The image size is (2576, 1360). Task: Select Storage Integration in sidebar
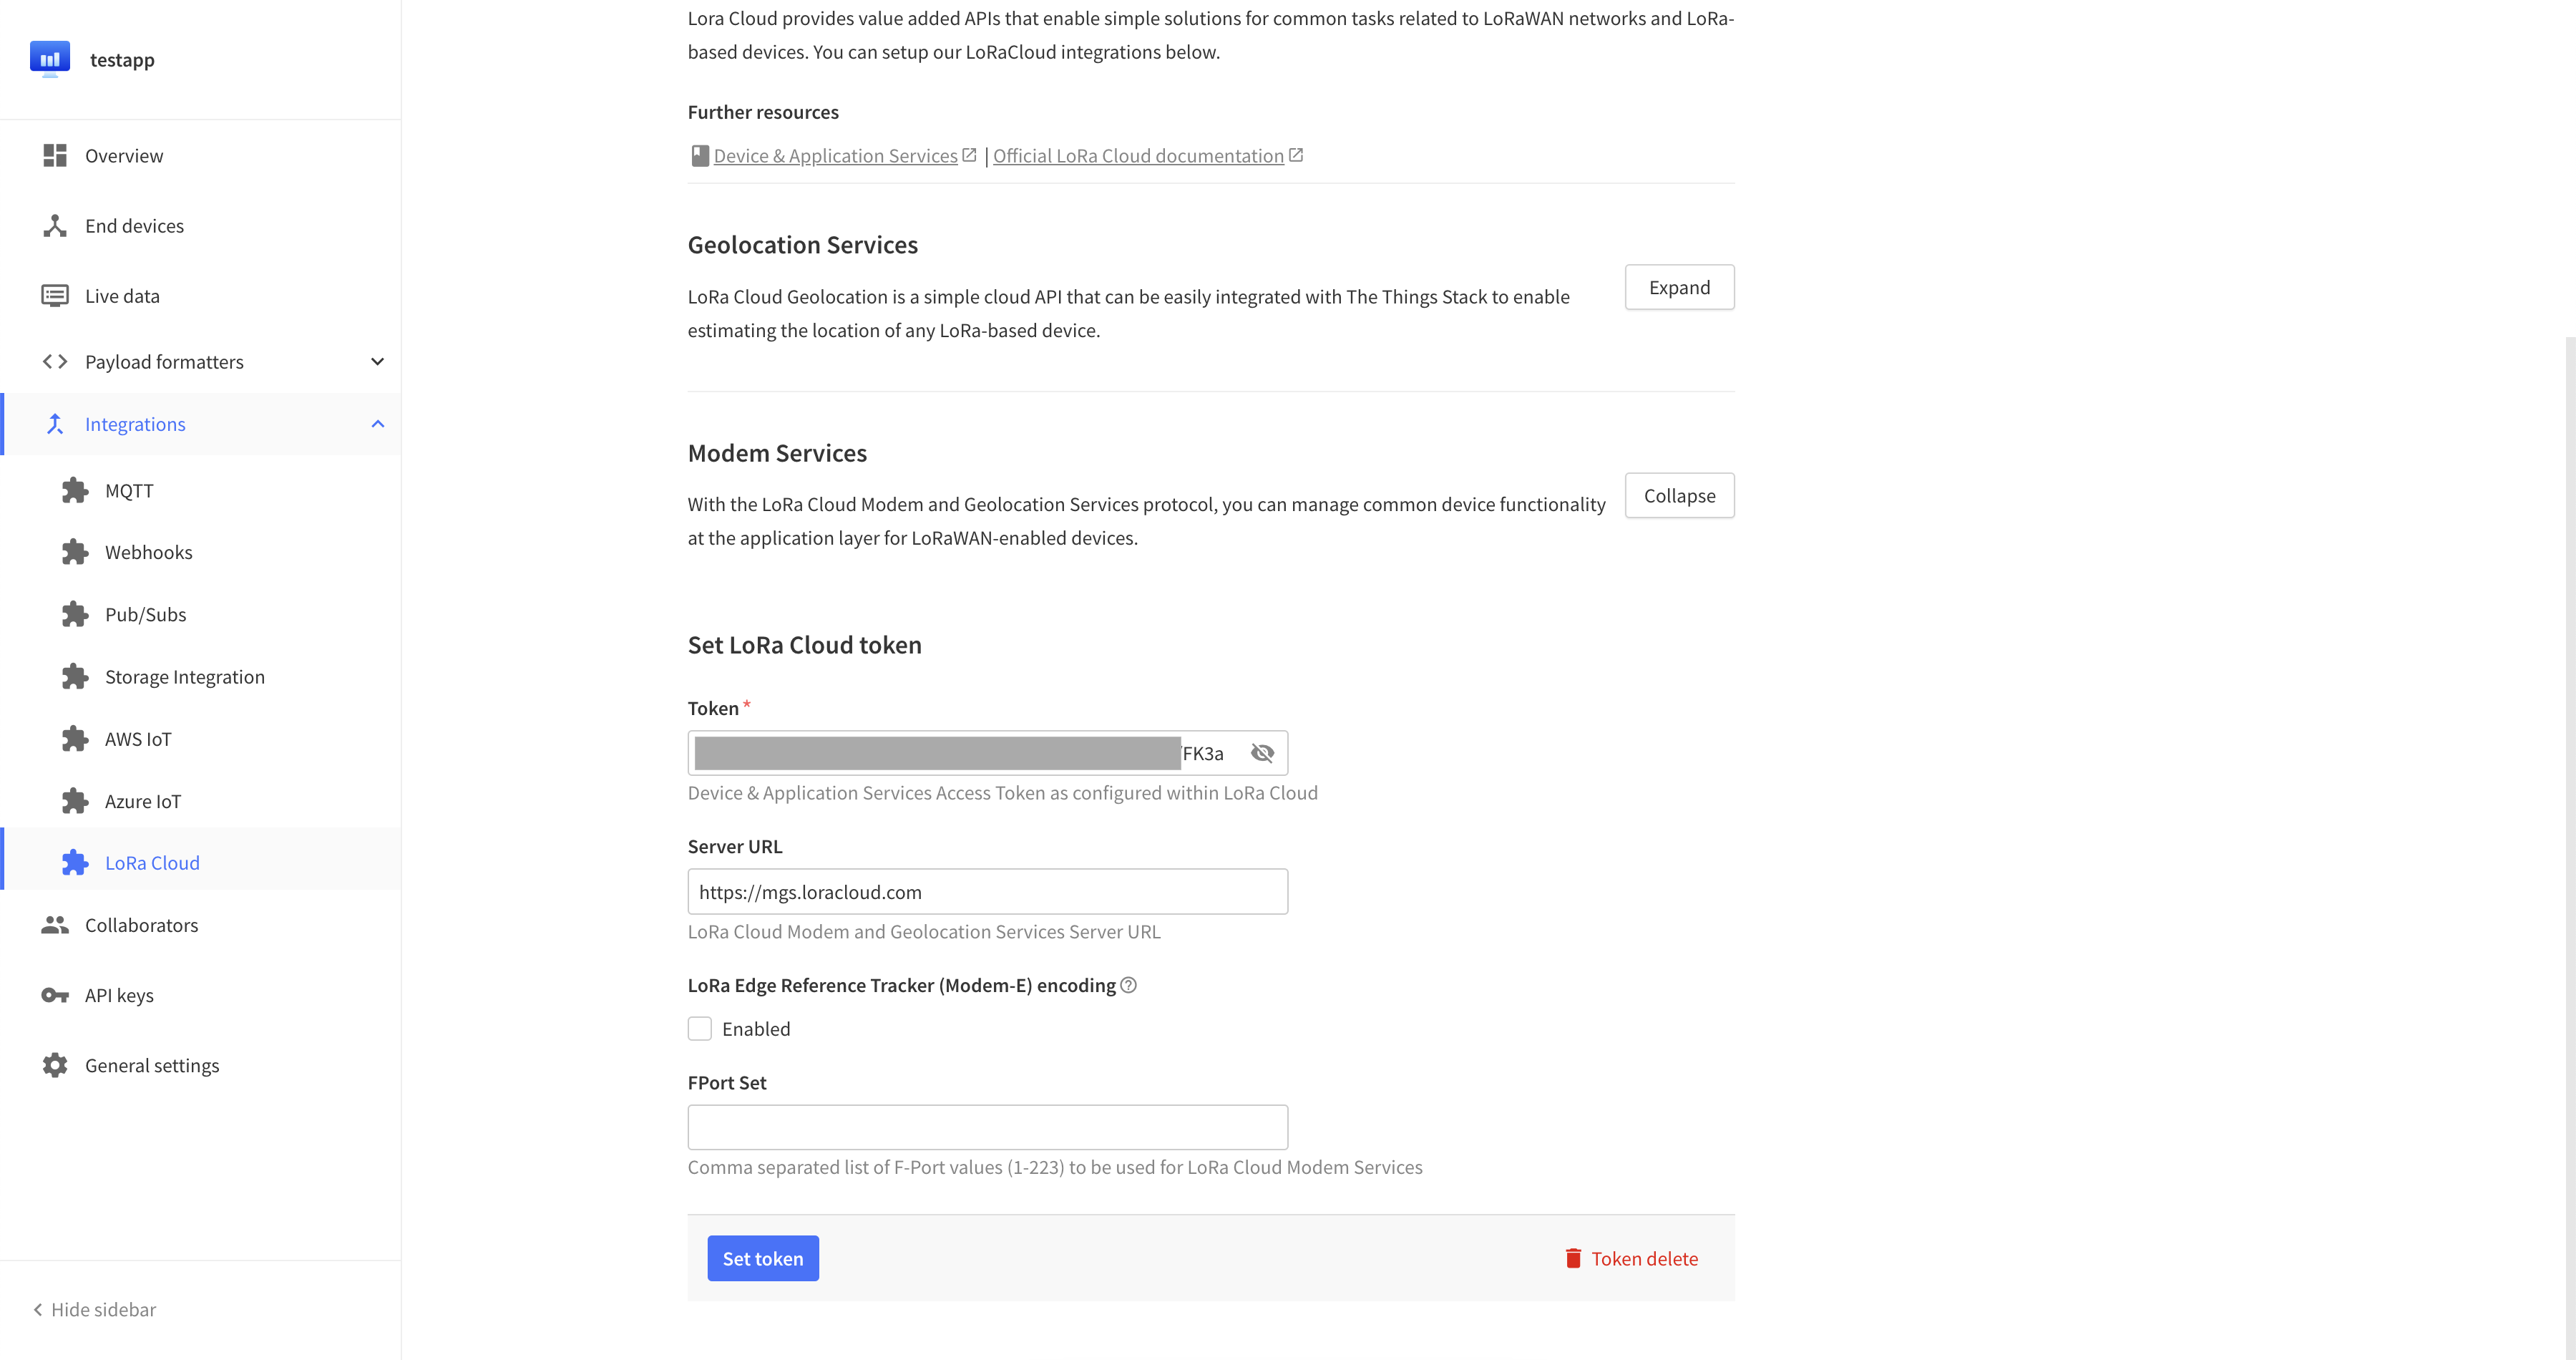coord(185,677)
